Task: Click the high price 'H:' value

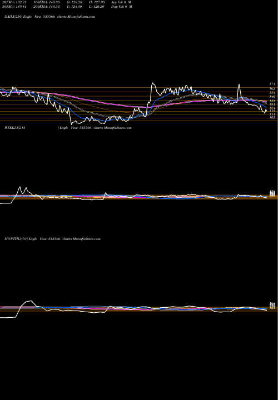Action: 97,2
